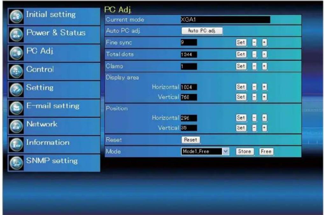The width and height of the screenshot is (324, 215).
Task: Click Position Vertical 35 field
Action: click(x=189, y=128)
